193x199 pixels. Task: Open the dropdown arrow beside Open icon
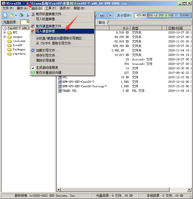click(16, 15)
